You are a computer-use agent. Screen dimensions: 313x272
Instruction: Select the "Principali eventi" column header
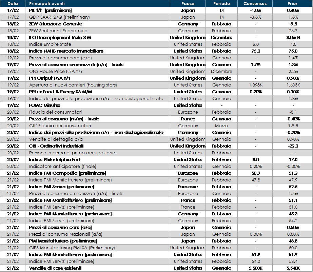click(47, 4)
